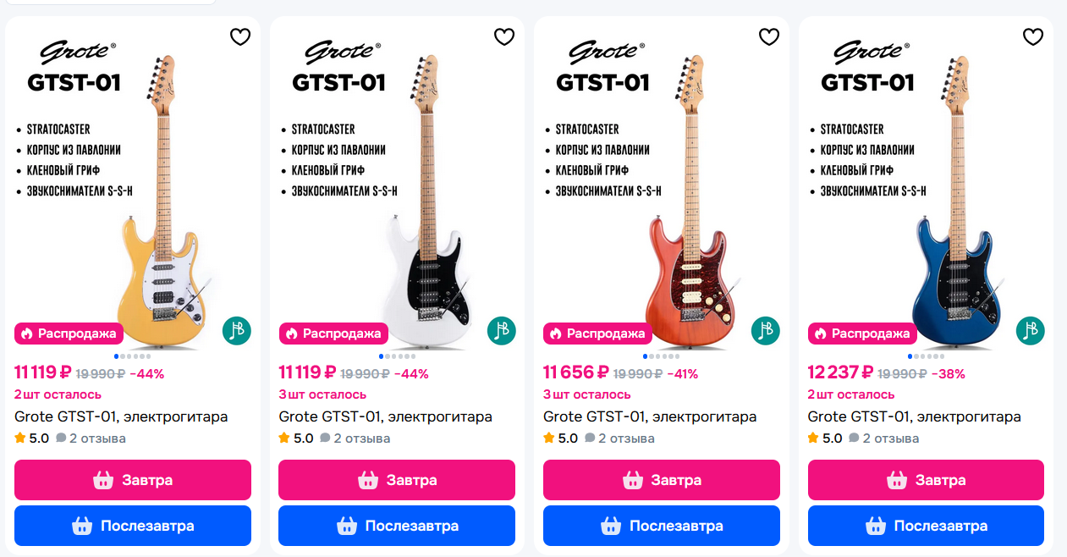Open the white Grote GTST-01 product title
The width and height of the screenshot is (1067, 557).
tap(385, 416)
